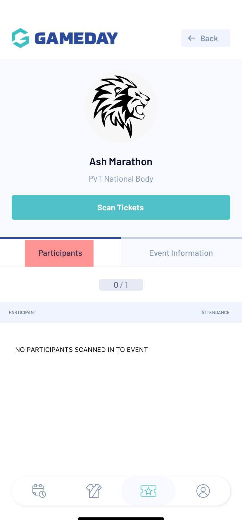Tap the home indicator bar at bottom
The width and height of the screenshot is (242, 525).
121,519
